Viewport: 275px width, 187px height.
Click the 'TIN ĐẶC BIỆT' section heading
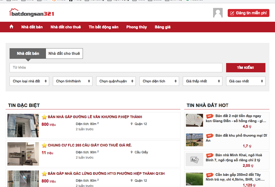click(x=24, y=105)
